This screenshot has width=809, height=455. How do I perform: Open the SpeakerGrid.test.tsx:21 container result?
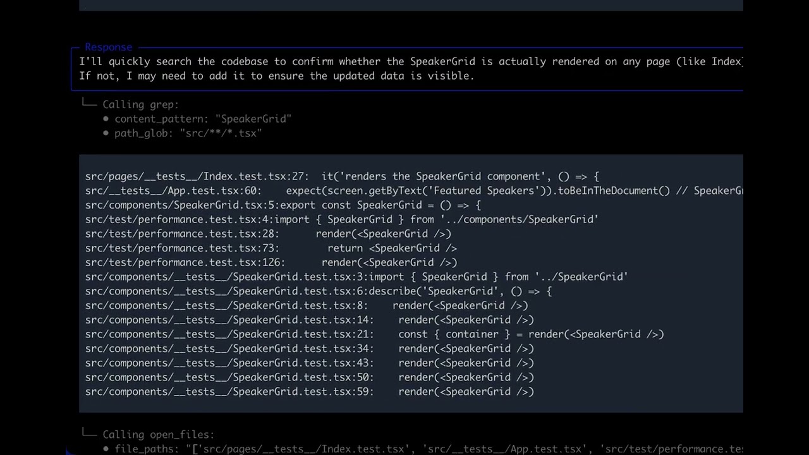pyautogui.click(x=375, y=334)
